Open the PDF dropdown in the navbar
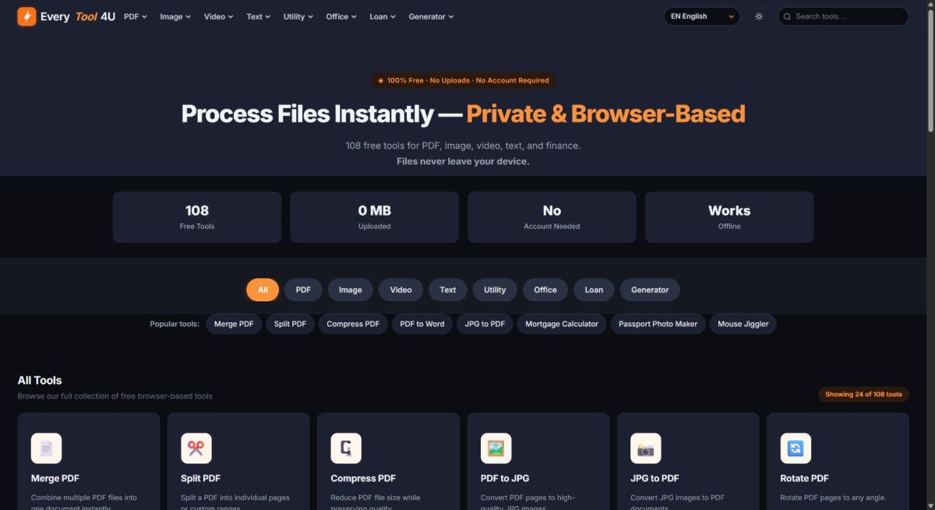935x510 pixels. pyautogui.click(x=136, y=16)
